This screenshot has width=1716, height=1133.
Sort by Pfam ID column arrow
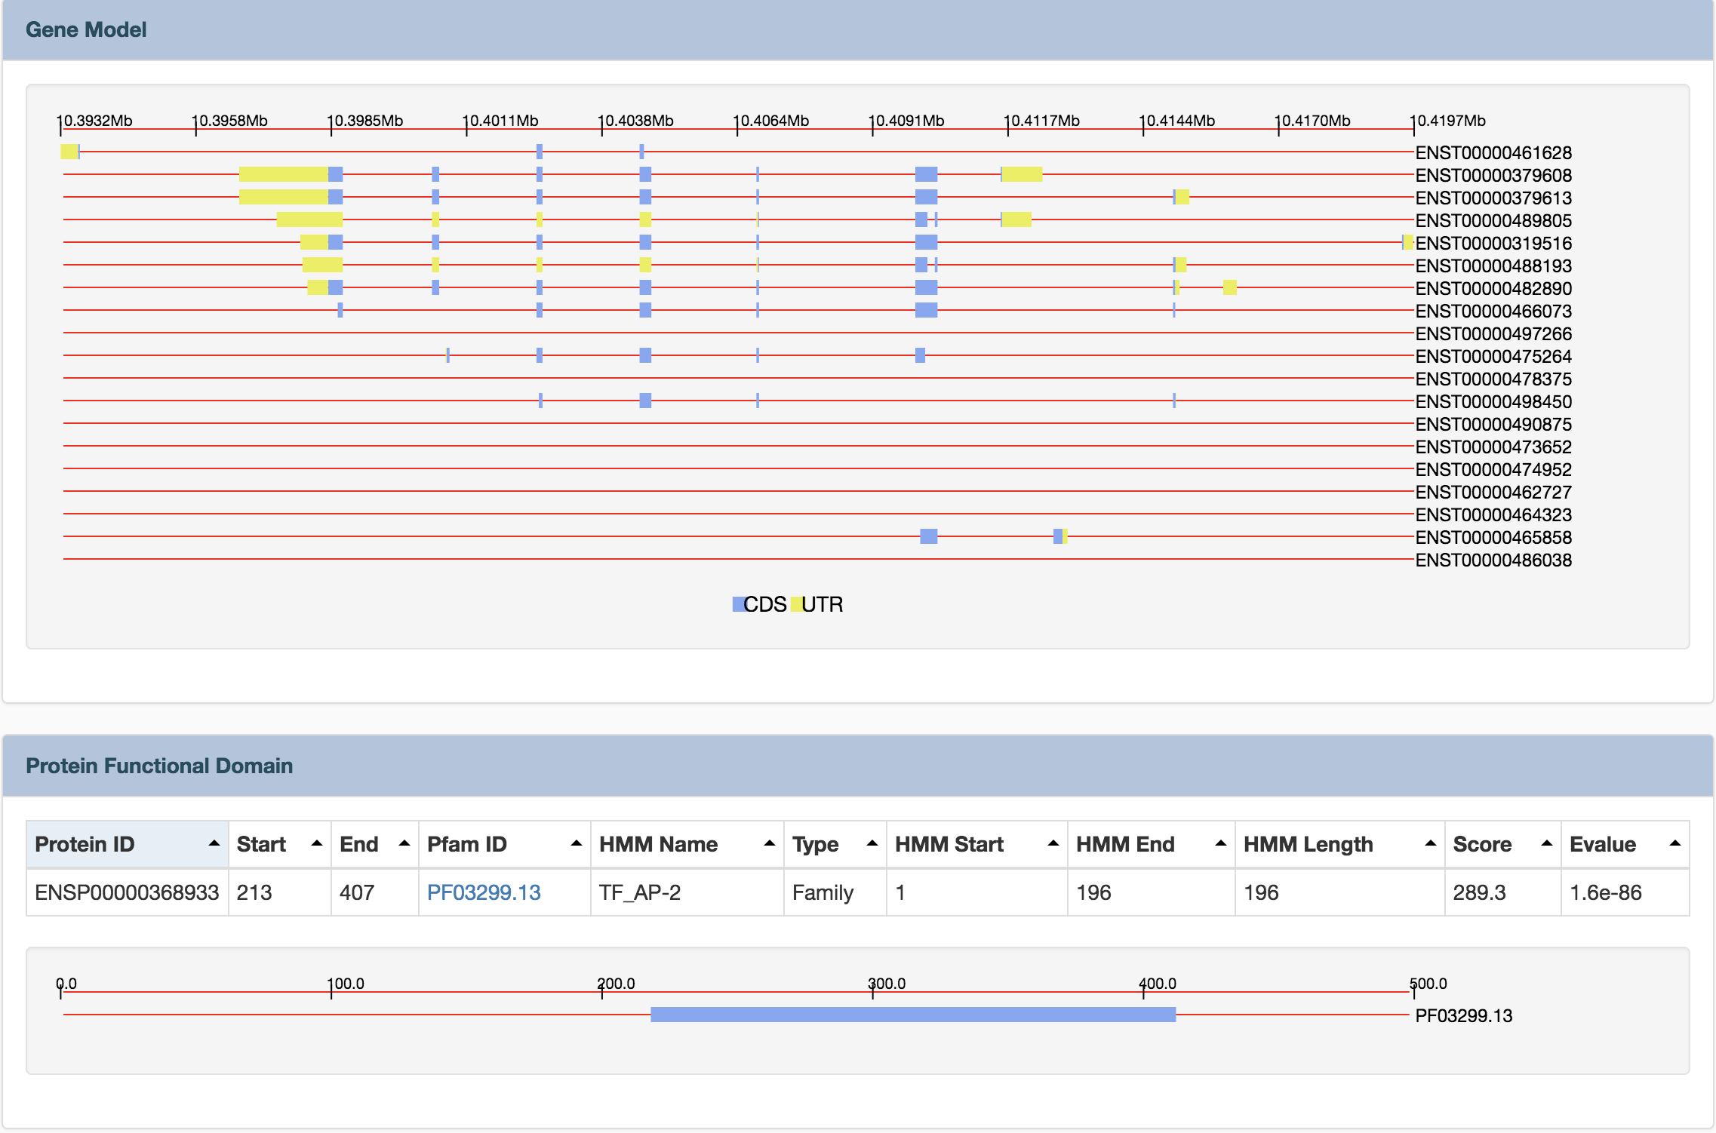[577, 843]
